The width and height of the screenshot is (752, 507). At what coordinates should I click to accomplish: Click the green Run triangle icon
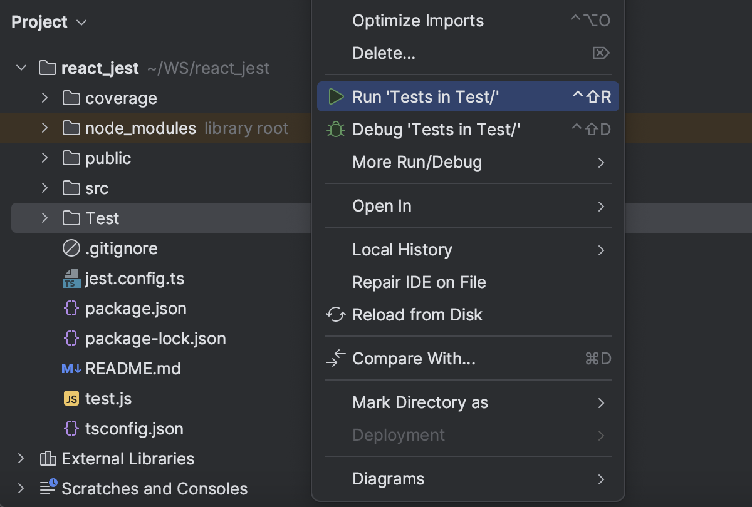[x=336, y=96]
